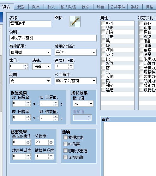
Task: Decrease the 速度补正值 with down arrow
Action: pyautogui.click(x=71, y=68)
